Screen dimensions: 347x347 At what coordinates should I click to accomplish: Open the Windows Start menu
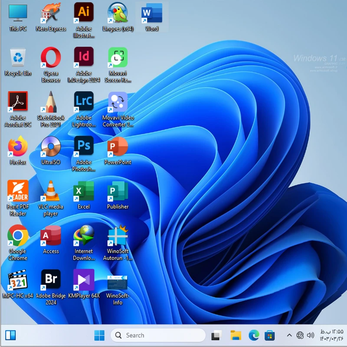[x=99, y=335]
